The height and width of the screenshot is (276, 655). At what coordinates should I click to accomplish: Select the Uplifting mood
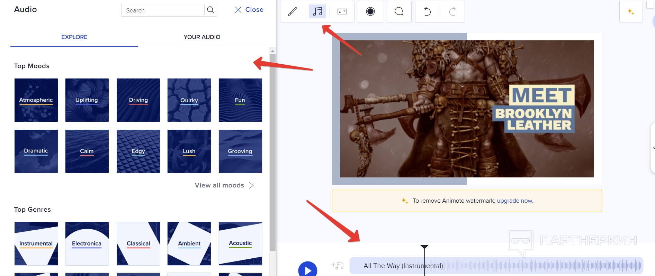pyautogui.click(x=87, y=100)
